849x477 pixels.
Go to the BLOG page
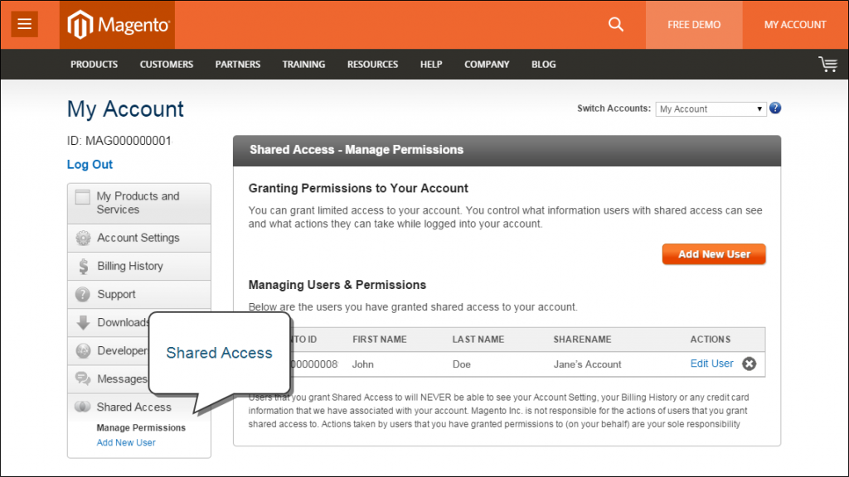tap(544, 65)
